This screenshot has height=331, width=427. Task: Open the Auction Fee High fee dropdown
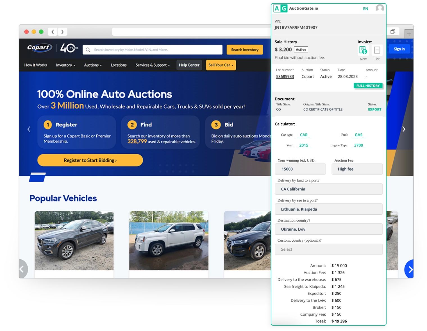tap(357, 169)
